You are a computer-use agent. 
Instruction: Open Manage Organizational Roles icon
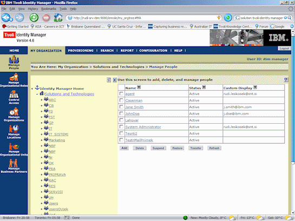[x=14, y=80]
